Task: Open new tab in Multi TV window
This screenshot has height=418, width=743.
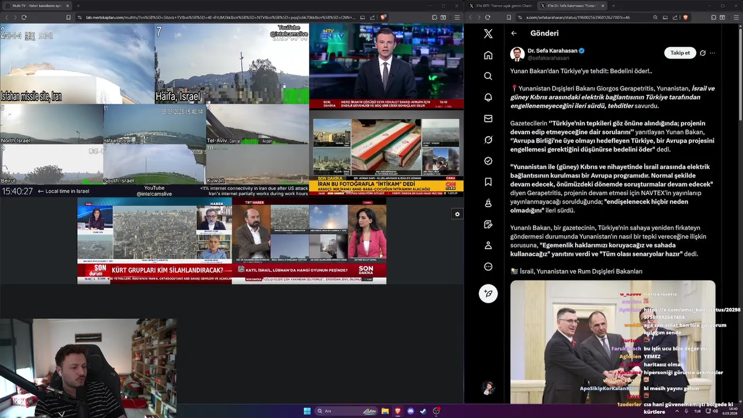Action: [78, 6]
